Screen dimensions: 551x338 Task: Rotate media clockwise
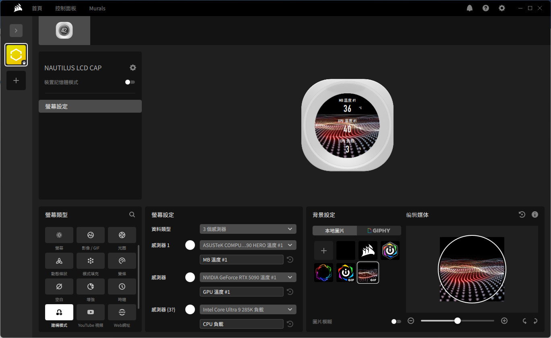tap(535, 321)
